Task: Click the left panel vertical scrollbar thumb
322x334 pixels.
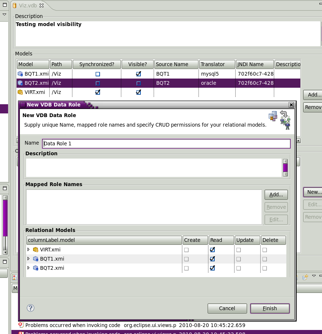Action: pos(6,218)
